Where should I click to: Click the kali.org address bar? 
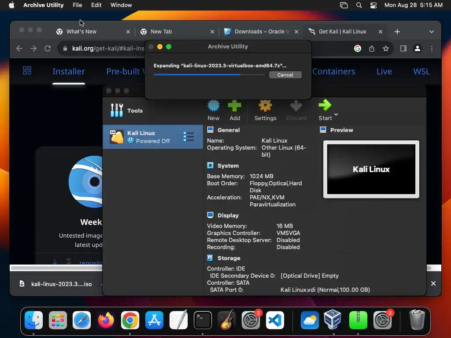108,48
